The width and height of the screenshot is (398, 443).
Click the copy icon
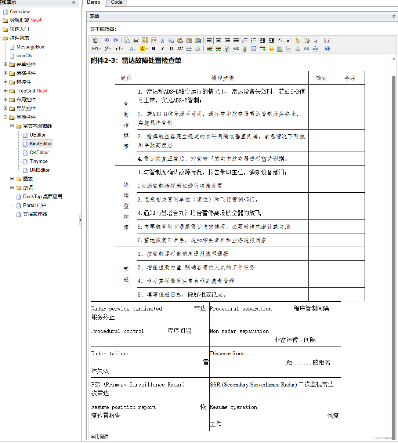click(x=171, y=40)
